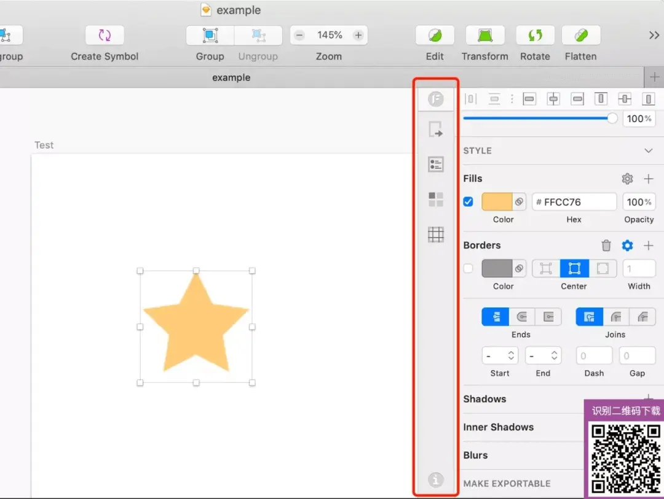Open the Start arrowhead dropdown

point(500,355)
